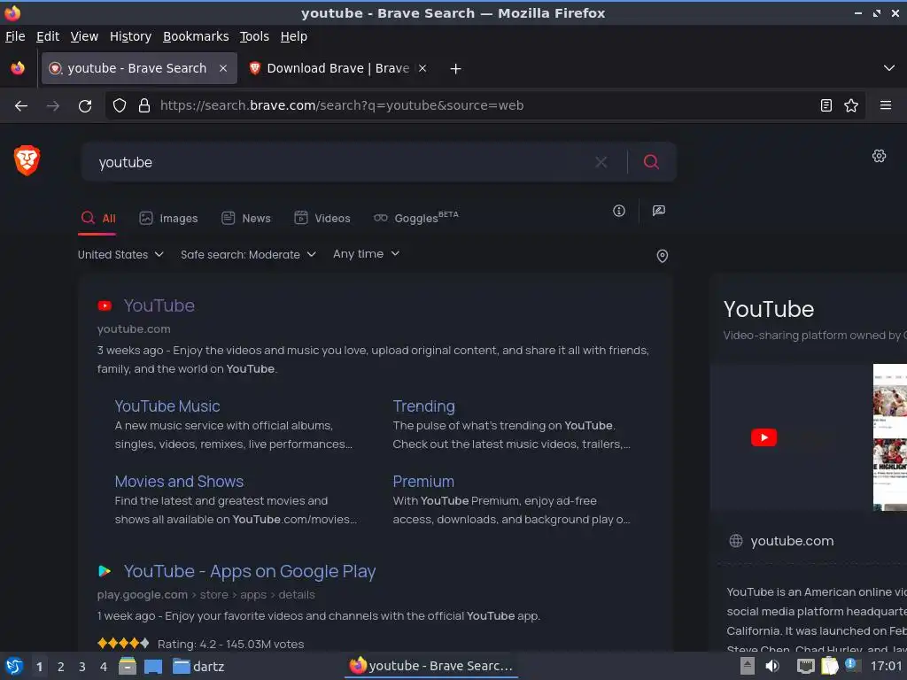
Task: Bookmark this page with the star
Action: click(x=851, y=105)
